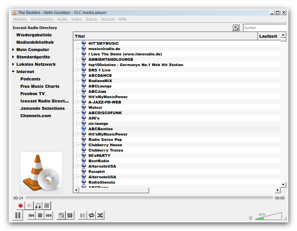Open the Medien menu
297x231 pixels.
pos(20,19)
